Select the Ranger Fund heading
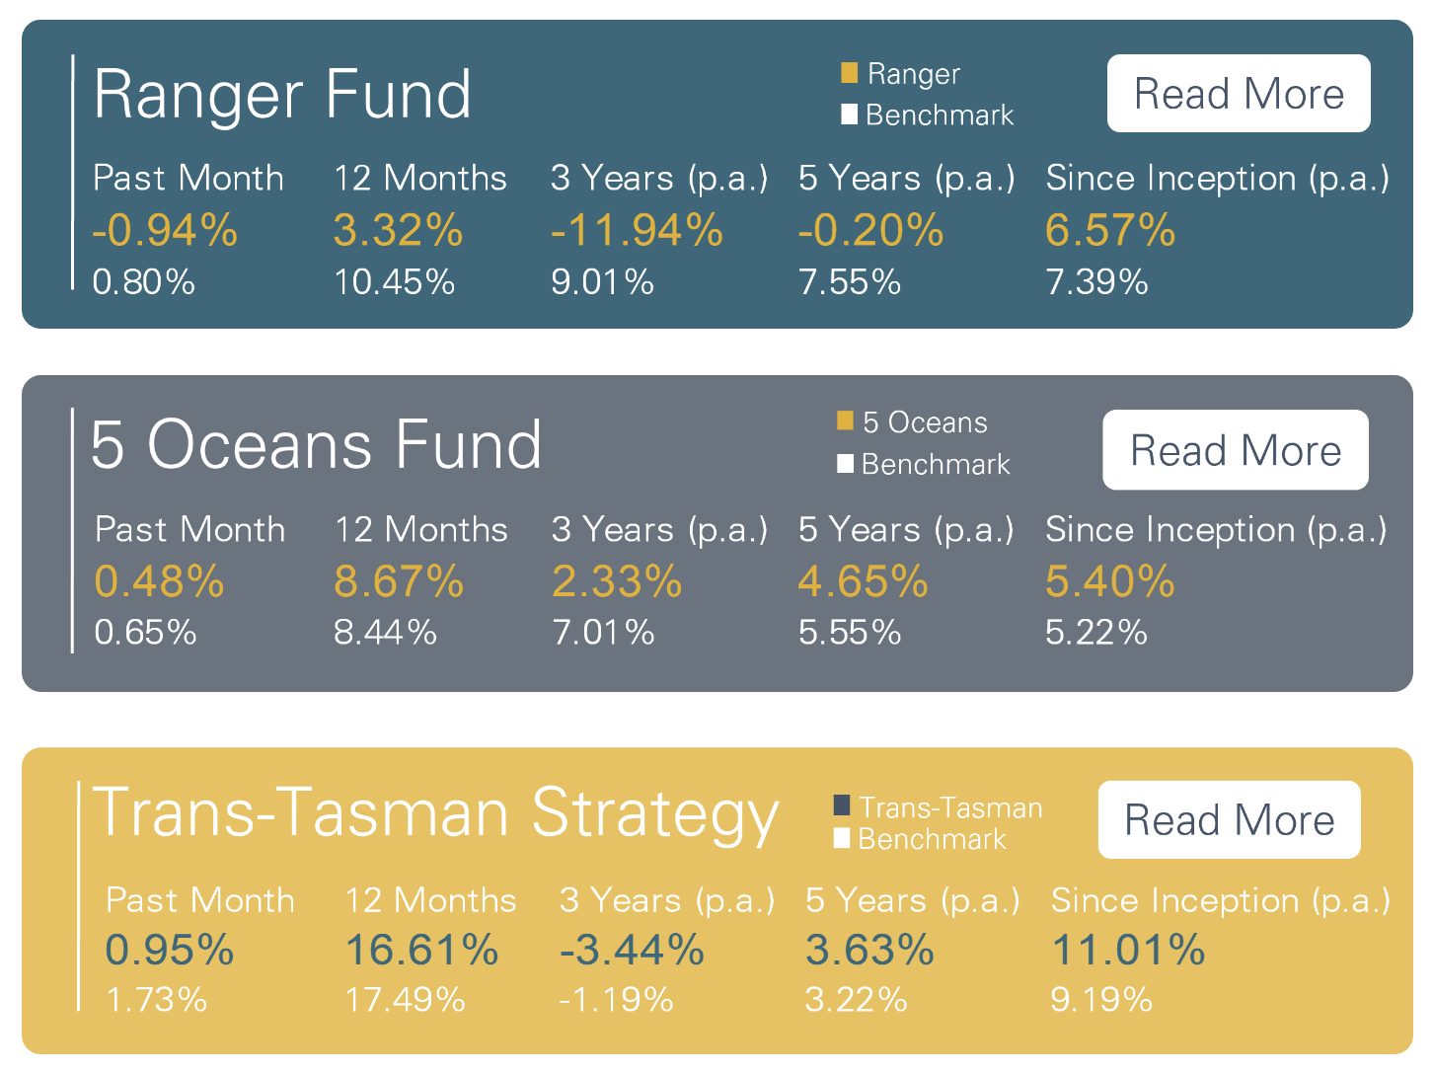 [x=282, y=95]
